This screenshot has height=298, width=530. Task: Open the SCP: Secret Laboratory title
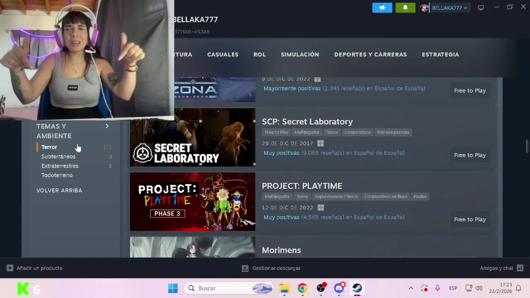[307, 122]
